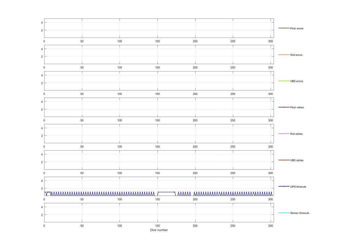The width and height of the screenshot is (340, 250).
Task: Click the cyan Sensor timeouts legend line
Action: click(284, 213)
